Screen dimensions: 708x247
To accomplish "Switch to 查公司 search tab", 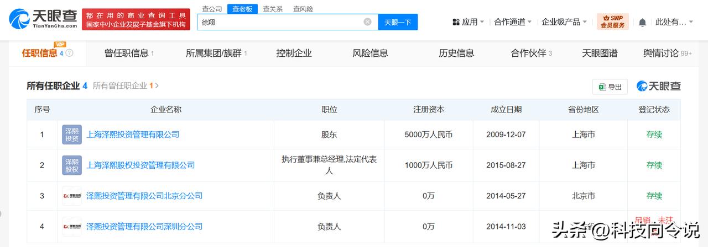I will pos(212,9).
